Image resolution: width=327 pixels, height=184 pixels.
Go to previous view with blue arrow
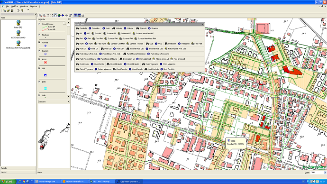[63, 16]
